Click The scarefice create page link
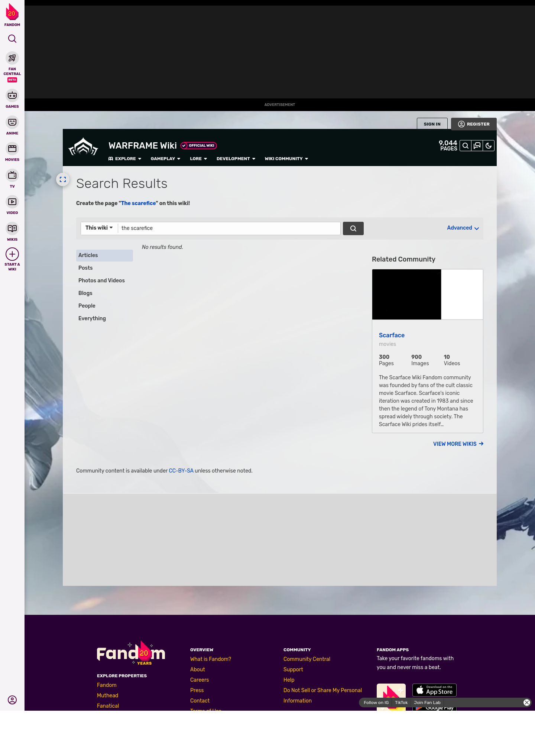This screenshot has width=535, height=743. click(138, 203)
